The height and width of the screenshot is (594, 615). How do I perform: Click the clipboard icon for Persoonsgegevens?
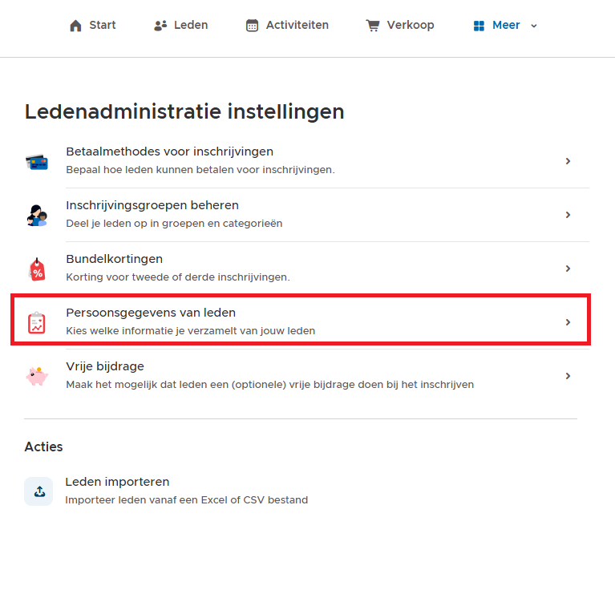point(37,323)
